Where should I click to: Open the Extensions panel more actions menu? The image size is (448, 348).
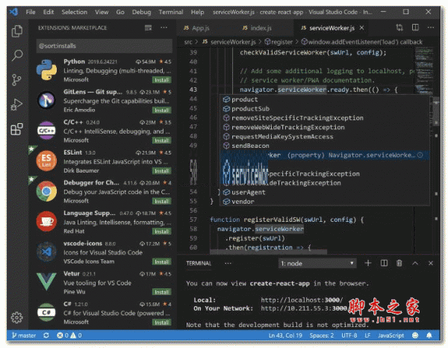point(164,28)
